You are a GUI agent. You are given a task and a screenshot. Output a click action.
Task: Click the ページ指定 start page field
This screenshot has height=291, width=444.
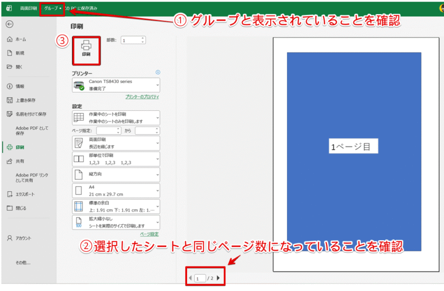point(107,130)
